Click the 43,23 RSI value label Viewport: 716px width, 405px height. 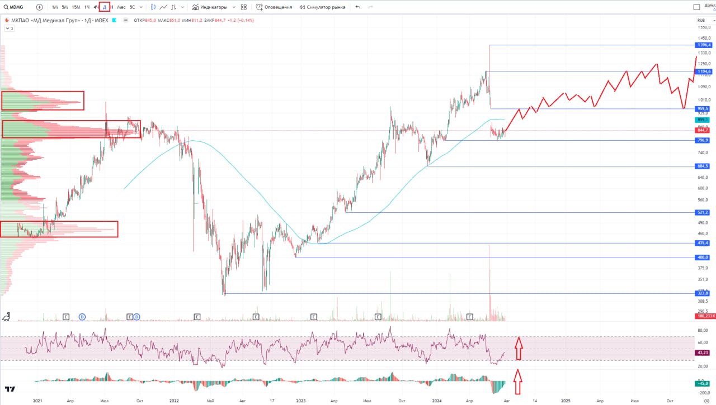[703, 352]
